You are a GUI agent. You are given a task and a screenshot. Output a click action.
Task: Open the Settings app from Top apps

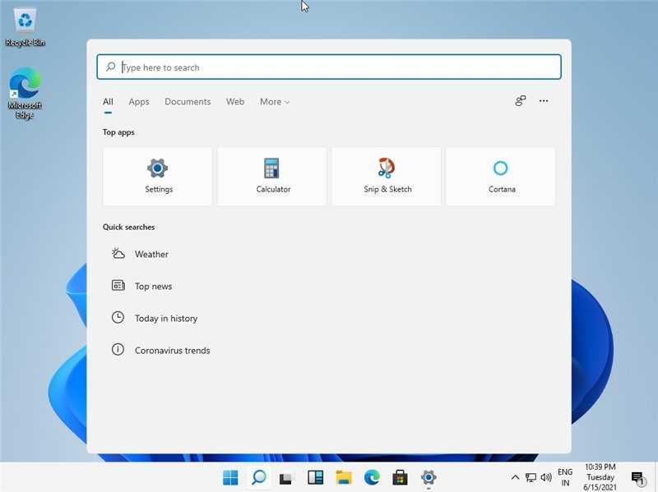(x=157, y=176)
